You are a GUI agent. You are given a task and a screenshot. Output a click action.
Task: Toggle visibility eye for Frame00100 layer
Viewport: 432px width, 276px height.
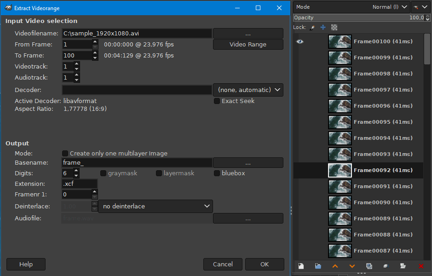point(300,41)
